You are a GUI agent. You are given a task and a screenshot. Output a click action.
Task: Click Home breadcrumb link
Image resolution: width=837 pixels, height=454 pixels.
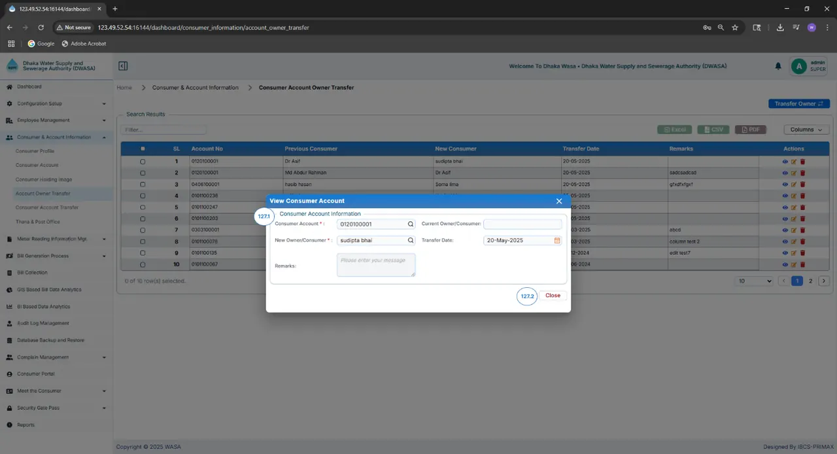tap(124, 88)
